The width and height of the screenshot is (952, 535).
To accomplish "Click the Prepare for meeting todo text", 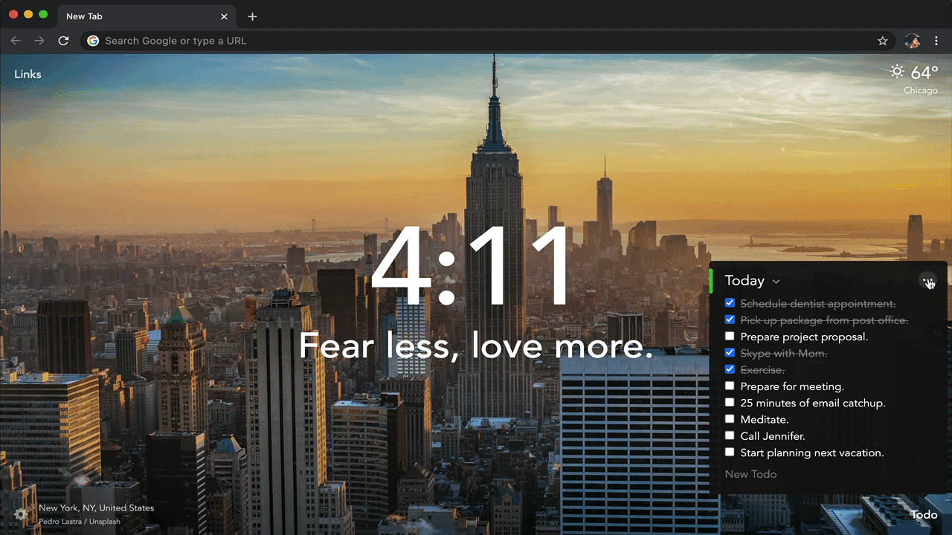I will coord(792,386).
